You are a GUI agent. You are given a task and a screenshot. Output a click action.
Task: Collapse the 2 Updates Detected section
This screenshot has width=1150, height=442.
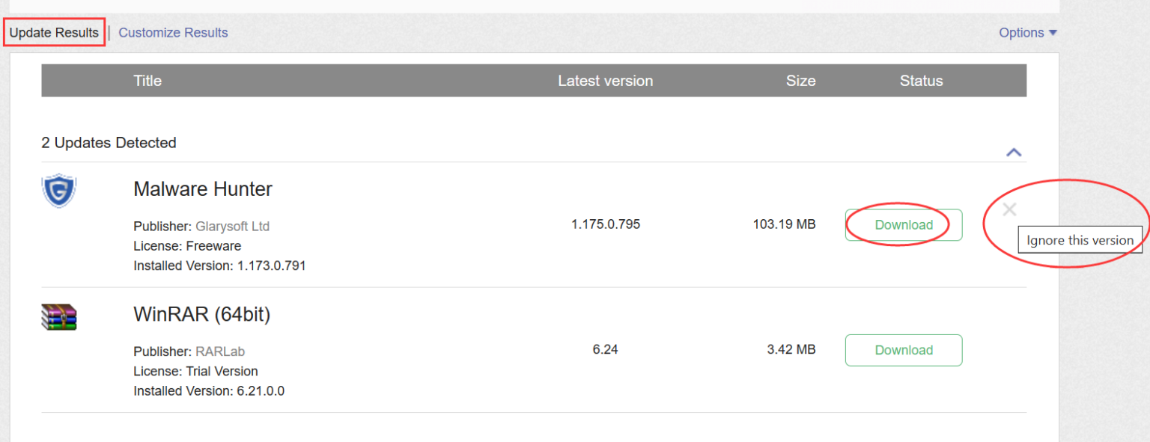(1014, 152)
